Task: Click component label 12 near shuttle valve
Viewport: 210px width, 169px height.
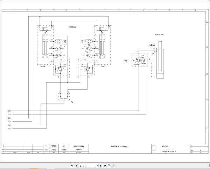Action: pos(72,102)
